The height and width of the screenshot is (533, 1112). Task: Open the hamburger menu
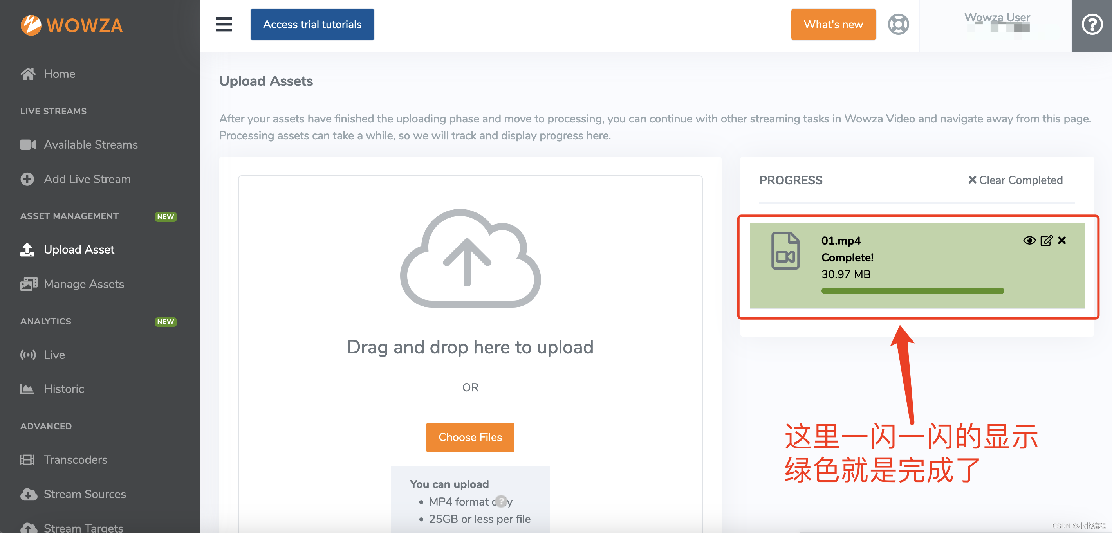[x=224, y=24]
